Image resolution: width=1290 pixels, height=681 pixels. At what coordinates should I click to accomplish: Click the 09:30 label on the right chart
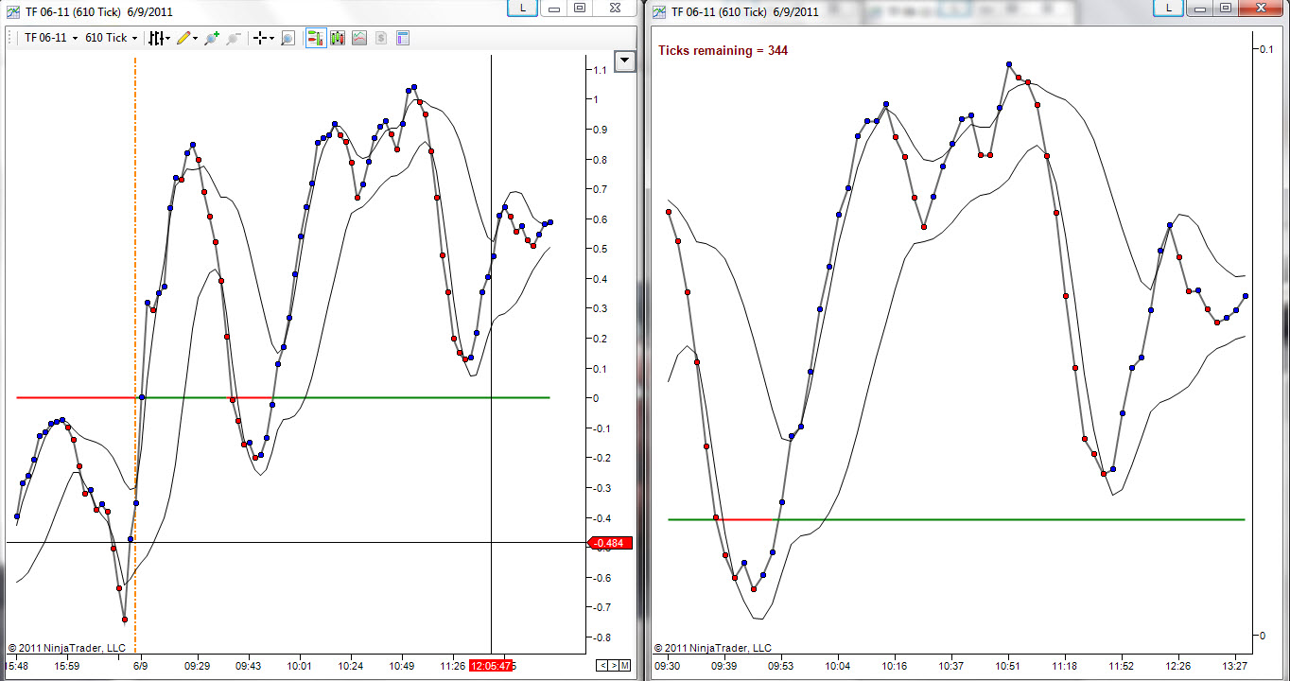pos(667,666)
